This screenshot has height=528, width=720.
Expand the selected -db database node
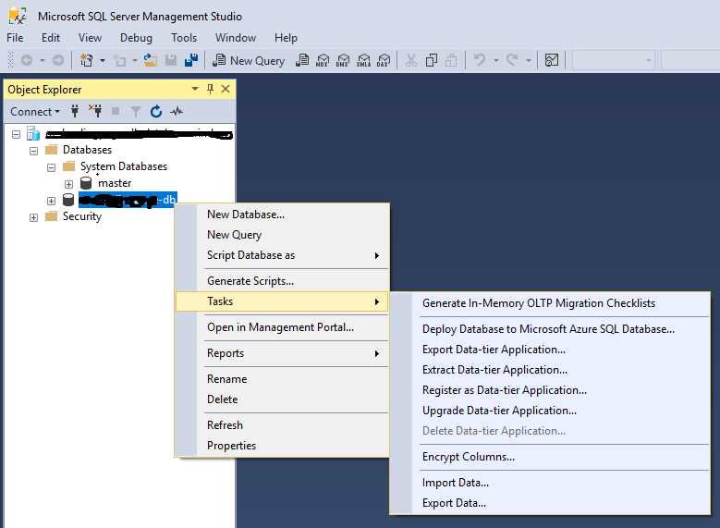(51, 201)
